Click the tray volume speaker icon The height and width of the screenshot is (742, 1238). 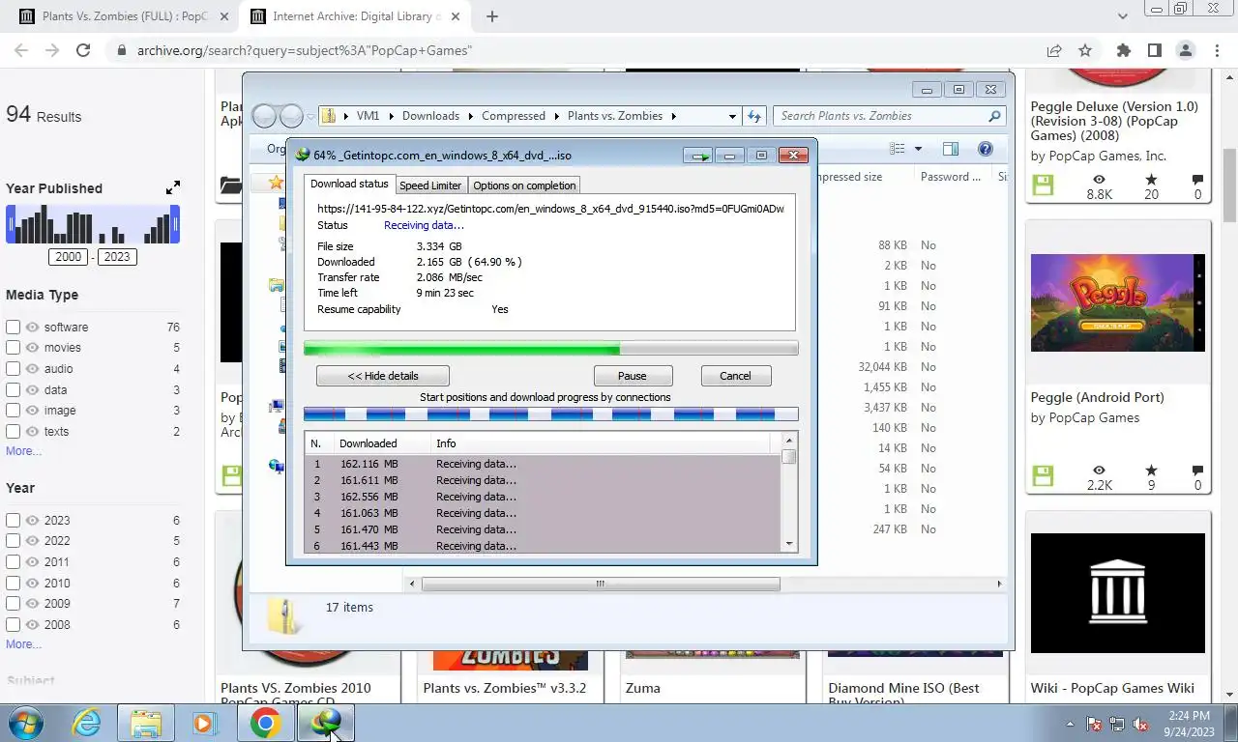pyautogui.click(x=1141, y=724)
